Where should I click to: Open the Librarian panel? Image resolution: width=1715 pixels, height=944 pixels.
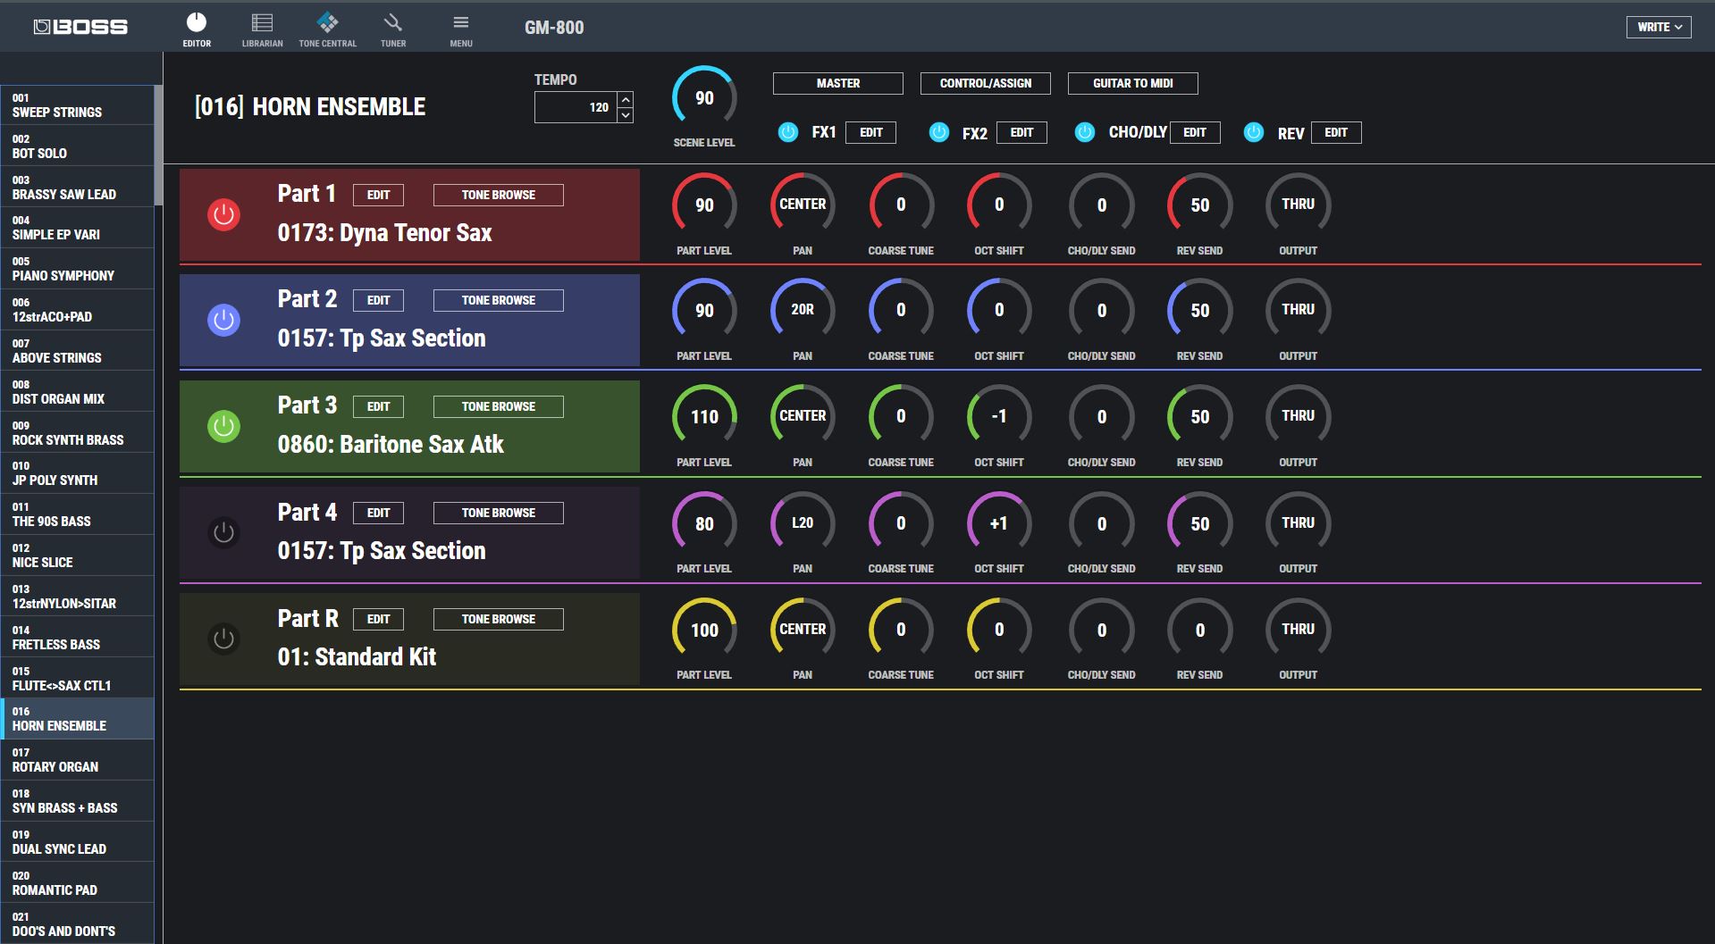click(262, 27)
